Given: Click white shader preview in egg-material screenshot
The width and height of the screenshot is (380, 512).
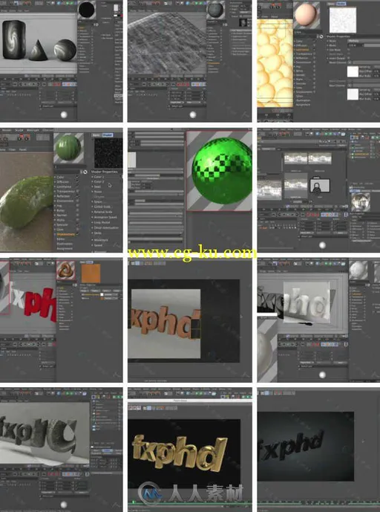Looking at the screenshot, I should (343, 20).
